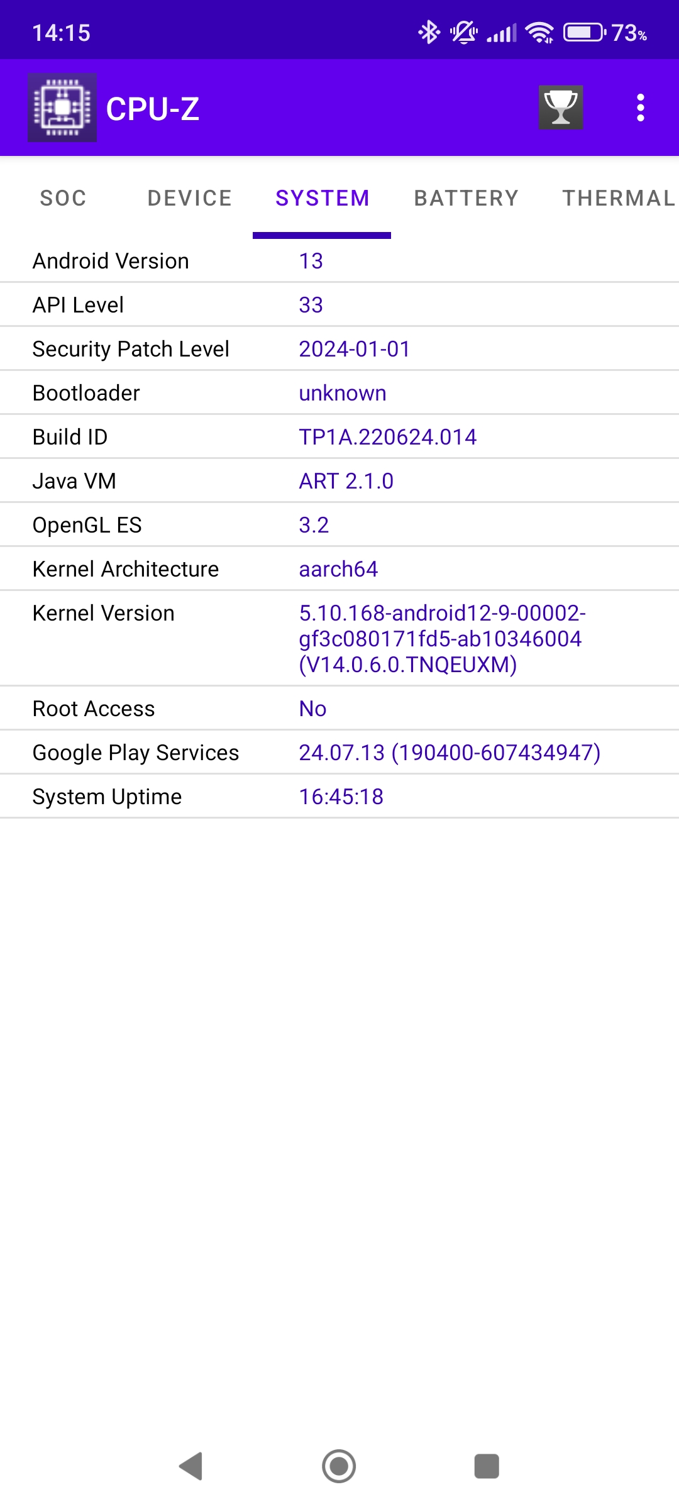679x1509 pixels.
Task: Tap the Build ID value TP1A.220624.014
Action: click(x=387, y=437)
